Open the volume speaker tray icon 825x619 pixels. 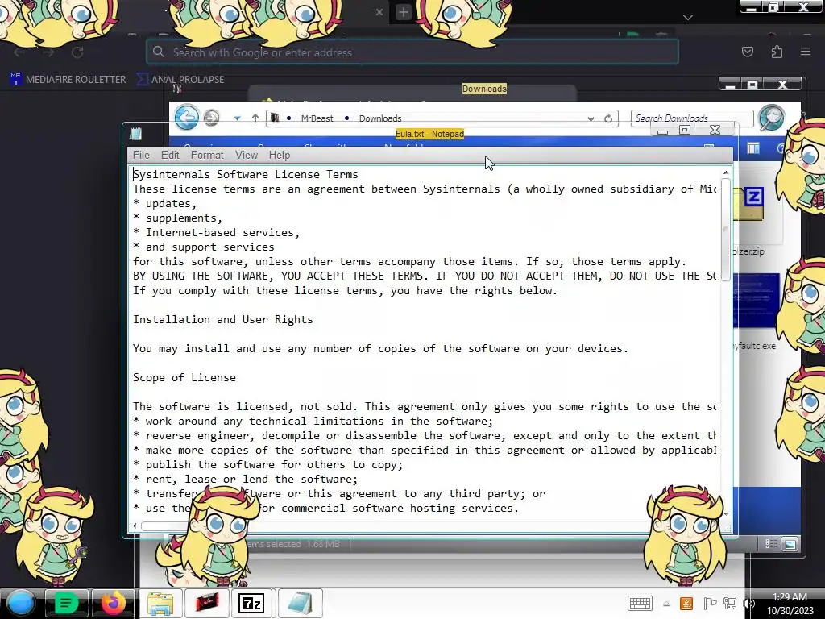point(748,603)
